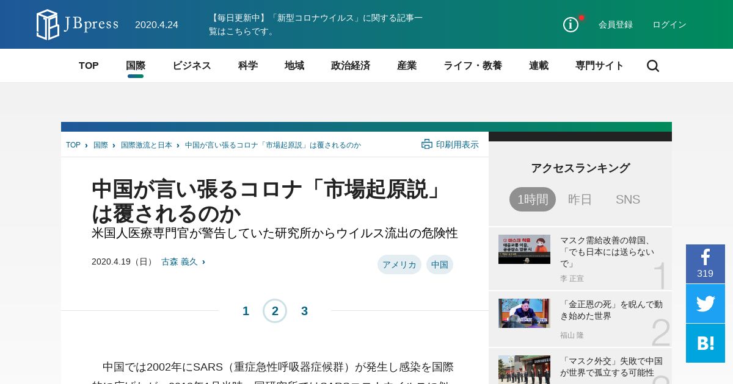Click the 印刷用表示 link text
The image size is (733, 384).
click(458, 144)
